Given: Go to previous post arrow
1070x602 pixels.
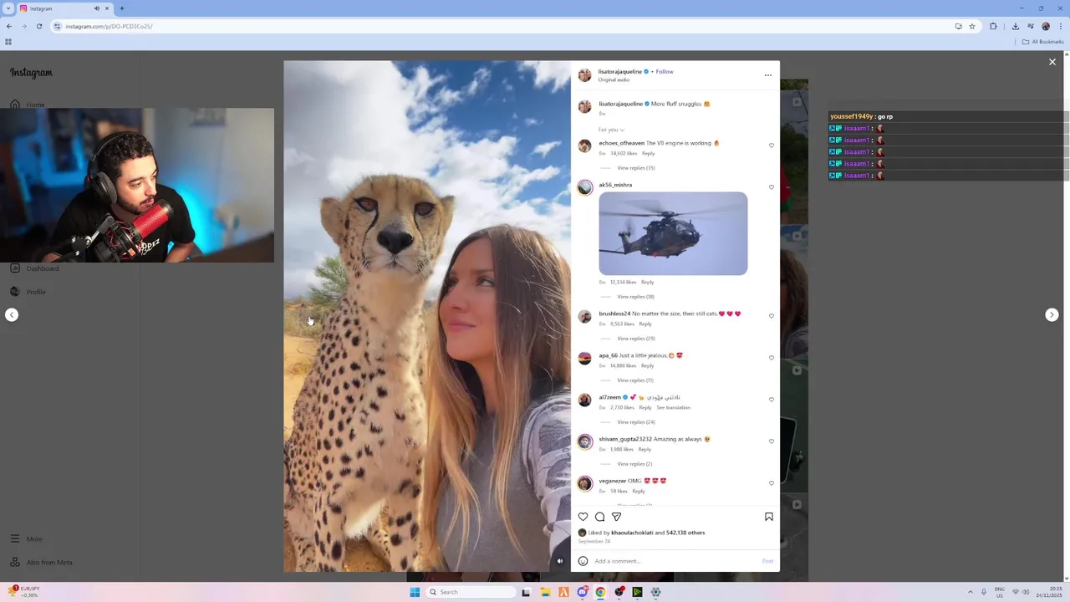Looking at the screenshot, I should [x=12, y=314].
